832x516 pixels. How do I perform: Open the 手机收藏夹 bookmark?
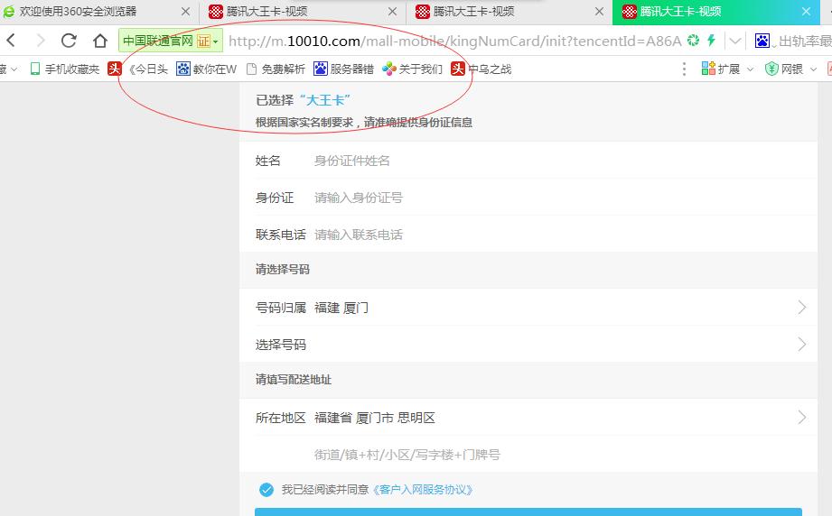pos(65,69)
